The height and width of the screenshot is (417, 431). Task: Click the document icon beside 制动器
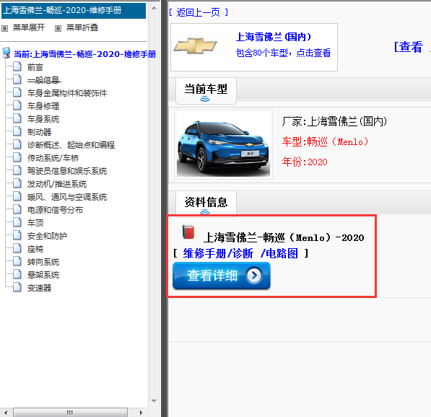(x=17, y=131)
